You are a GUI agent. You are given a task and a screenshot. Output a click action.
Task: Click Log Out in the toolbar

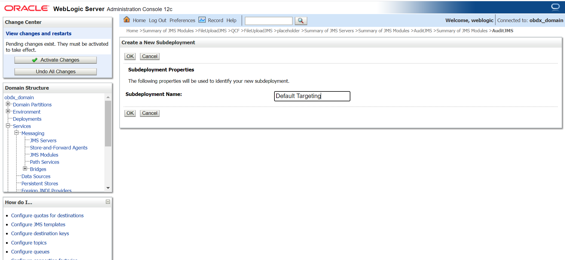158,20
